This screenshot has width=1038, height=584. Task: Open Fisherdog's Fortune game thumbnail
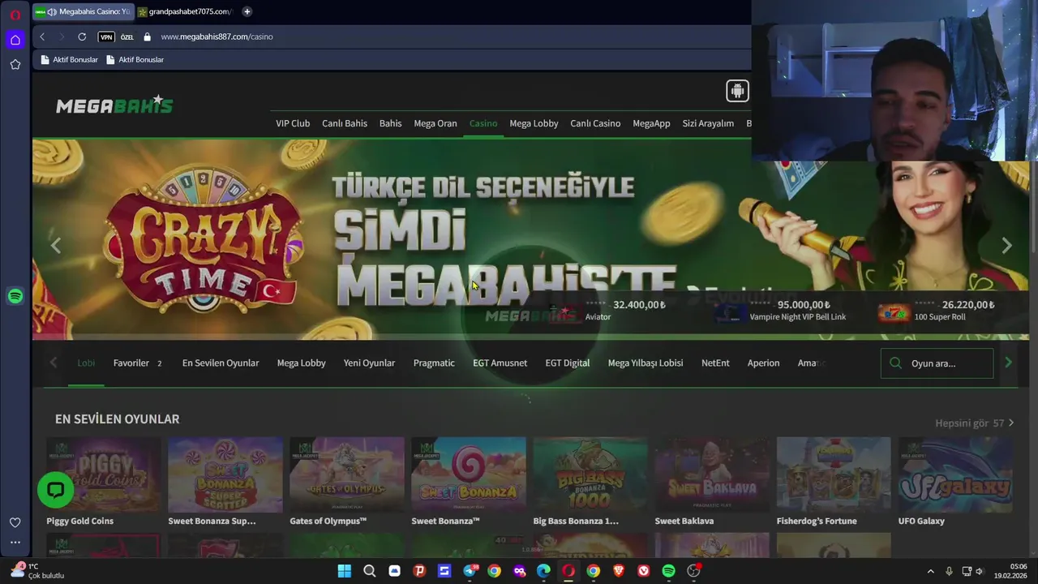pos(834,475)
